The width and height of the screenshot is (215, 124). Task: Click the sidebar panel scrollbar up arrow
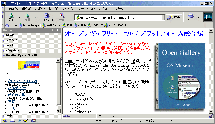[x=59, y=60]
